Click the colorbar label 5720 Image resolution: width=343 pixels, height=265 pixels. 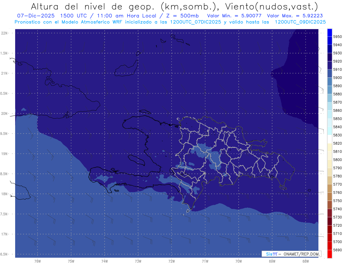point(338,225)
